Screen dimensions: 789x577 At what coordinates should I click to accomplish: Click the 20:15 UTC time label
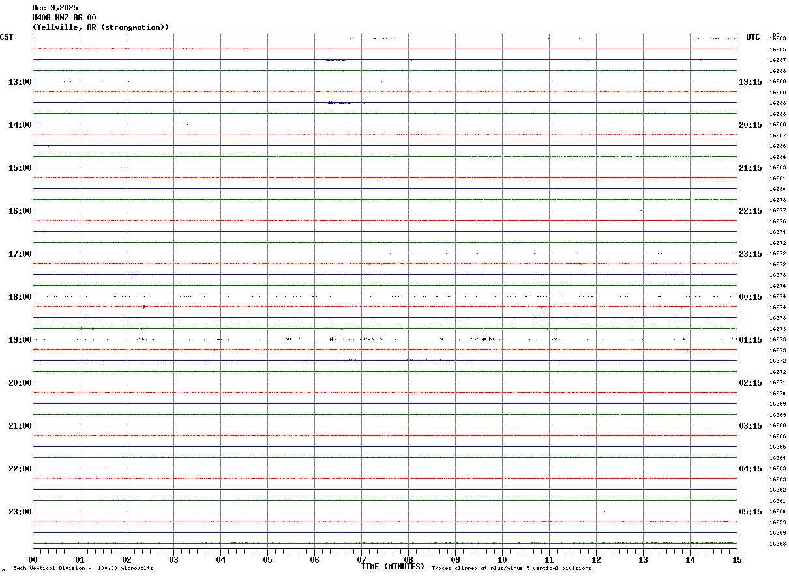[751, 125]
